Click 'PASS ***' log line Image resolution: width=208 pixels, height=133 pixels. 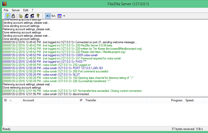click(x=45, y=62)
